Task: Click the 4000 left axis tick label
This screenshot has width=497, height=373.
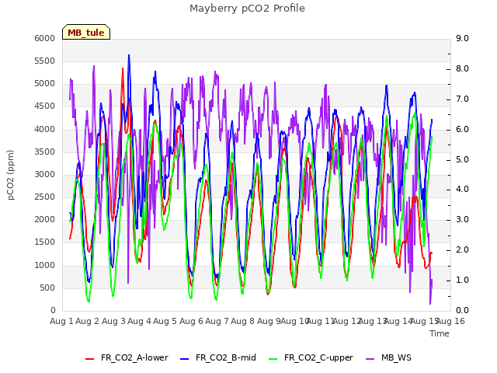Action: (45, 129)
